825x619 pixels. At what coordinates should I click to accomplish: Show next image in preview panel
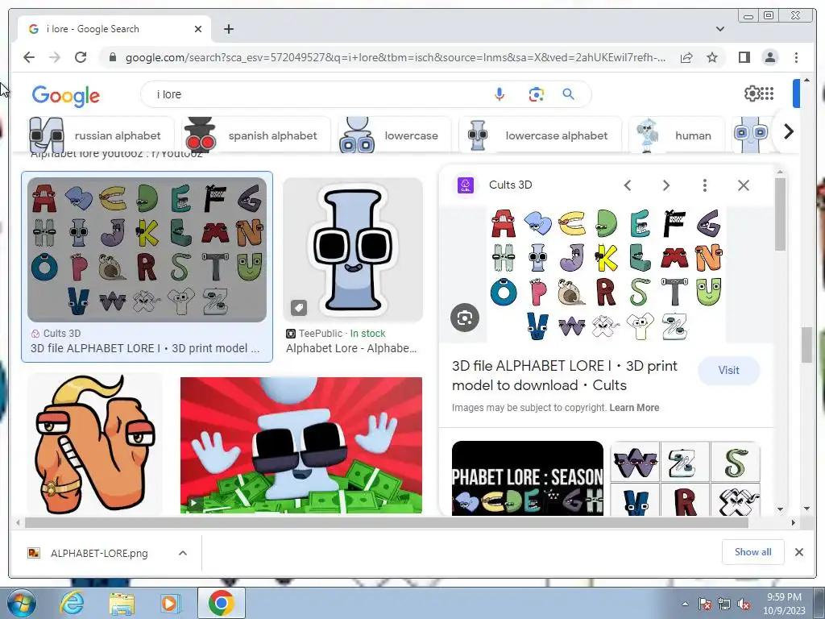666,185
